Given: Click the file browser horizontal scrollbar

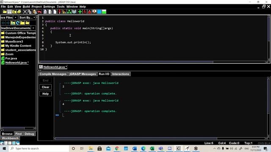Looking at the screenshot, I should click(18, 128).
